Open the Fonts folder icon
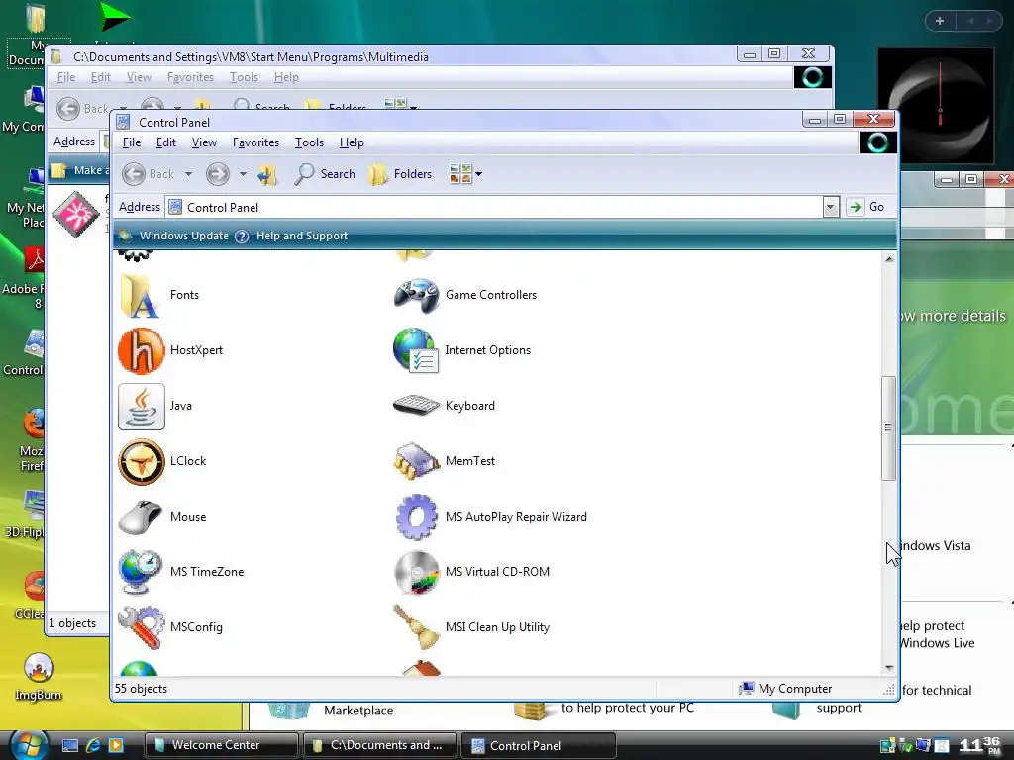1014x760 pixels. [141, 295]
